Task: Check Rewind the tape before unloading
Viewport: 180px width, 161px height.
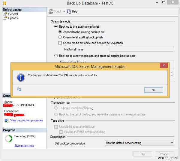Action: coord(61,132)
